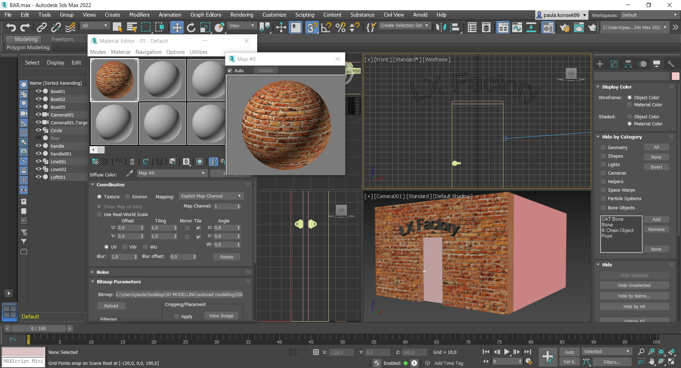
Task: Open the Explicit Map Channel dropdown
Action: (211, 196)
